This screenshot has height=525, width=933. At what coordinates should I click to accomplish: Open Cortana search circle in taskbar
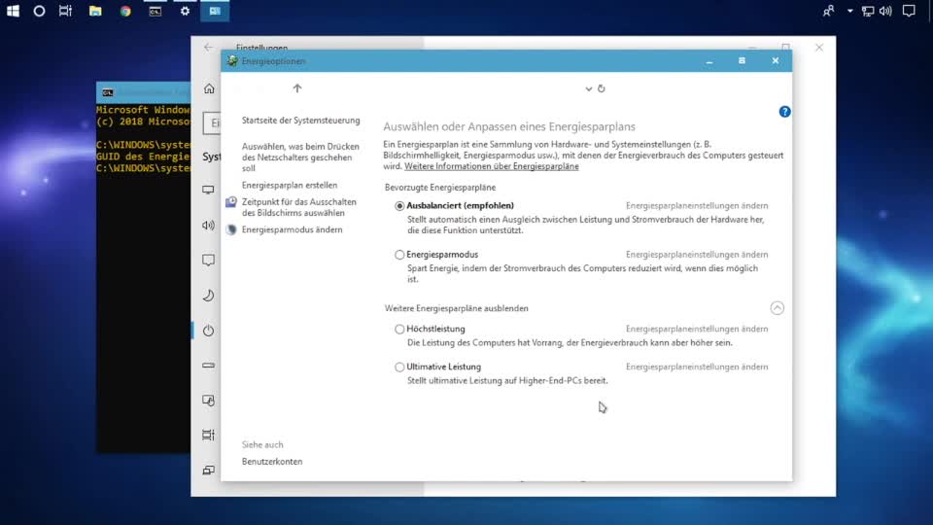(39, 11)
